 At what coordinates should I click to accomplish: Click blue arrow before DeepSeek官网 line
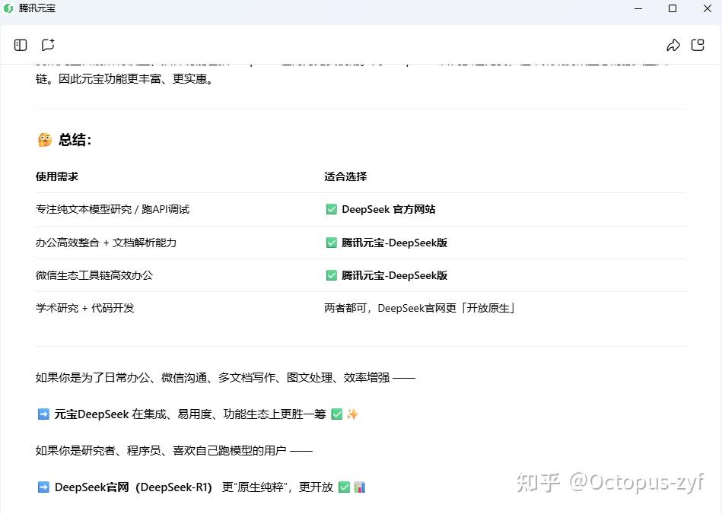(43, 487)
